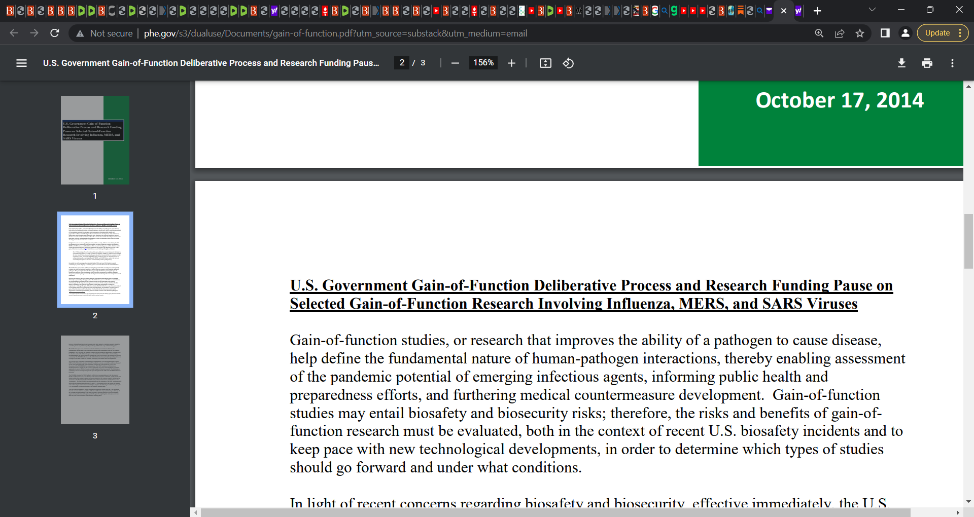Click the Update button

coord(942,33)
